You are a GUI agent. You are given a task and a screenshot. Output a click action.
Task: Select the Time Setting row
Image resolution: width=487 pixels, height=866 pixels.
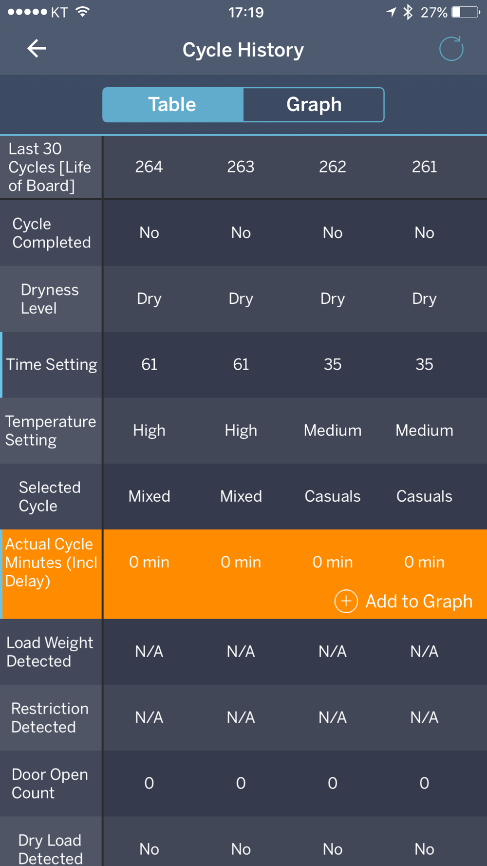click(x=243, y=365)
